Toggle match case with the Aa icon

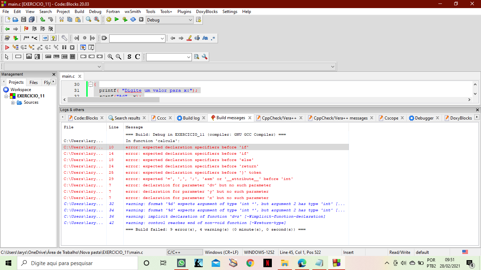205,38
